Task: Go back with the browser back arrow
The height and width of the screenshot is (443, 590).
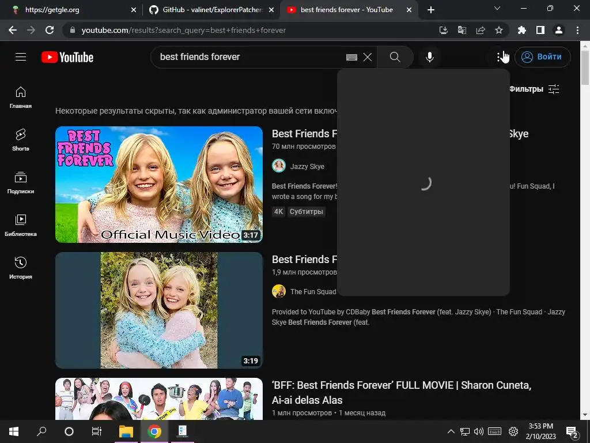Action: (13, 30)
